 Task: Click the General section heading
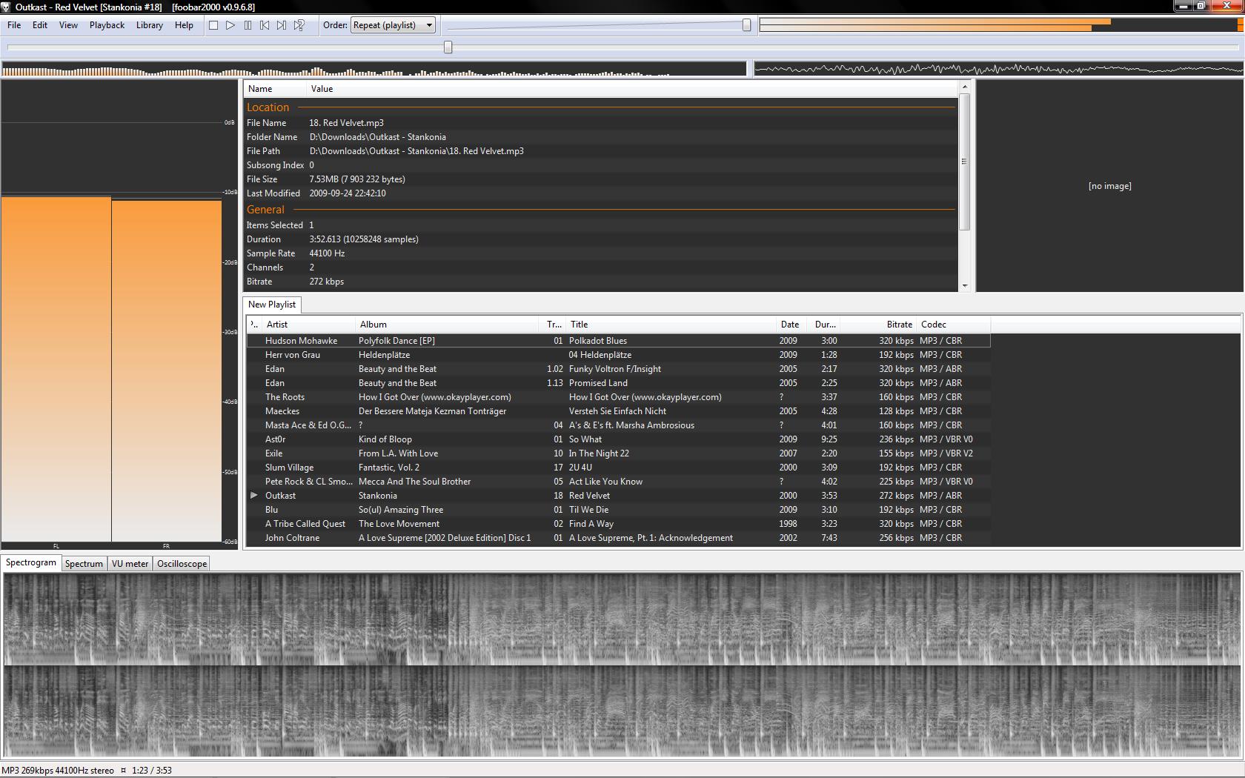(x=265, y=210)
